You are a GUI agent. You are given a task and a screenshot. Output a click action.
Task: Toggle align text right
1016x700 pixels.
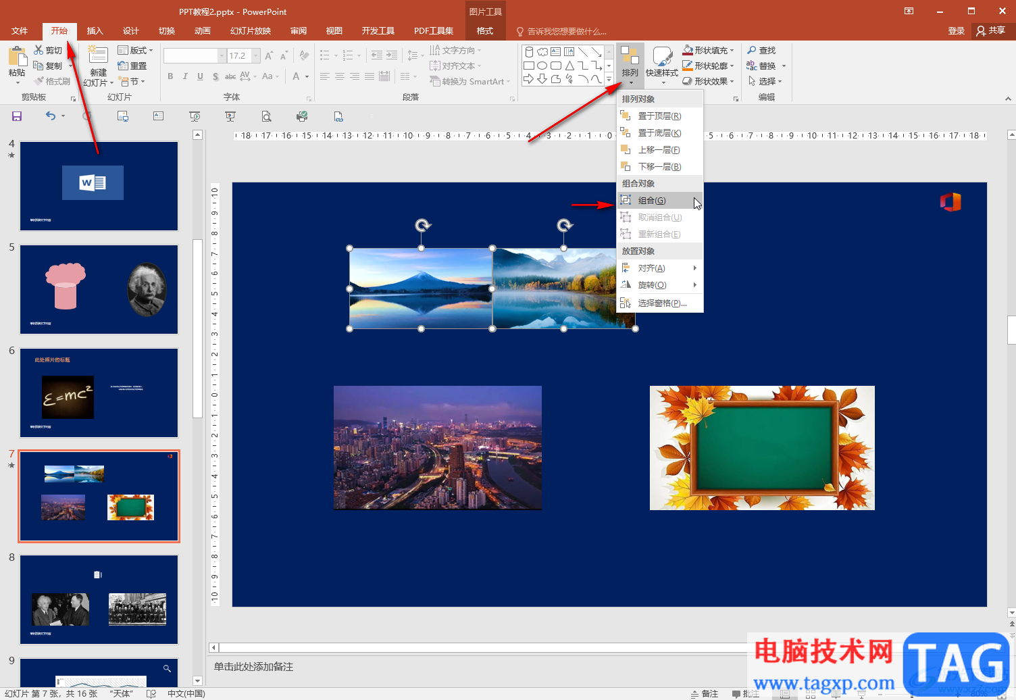(x=355, y=76)
